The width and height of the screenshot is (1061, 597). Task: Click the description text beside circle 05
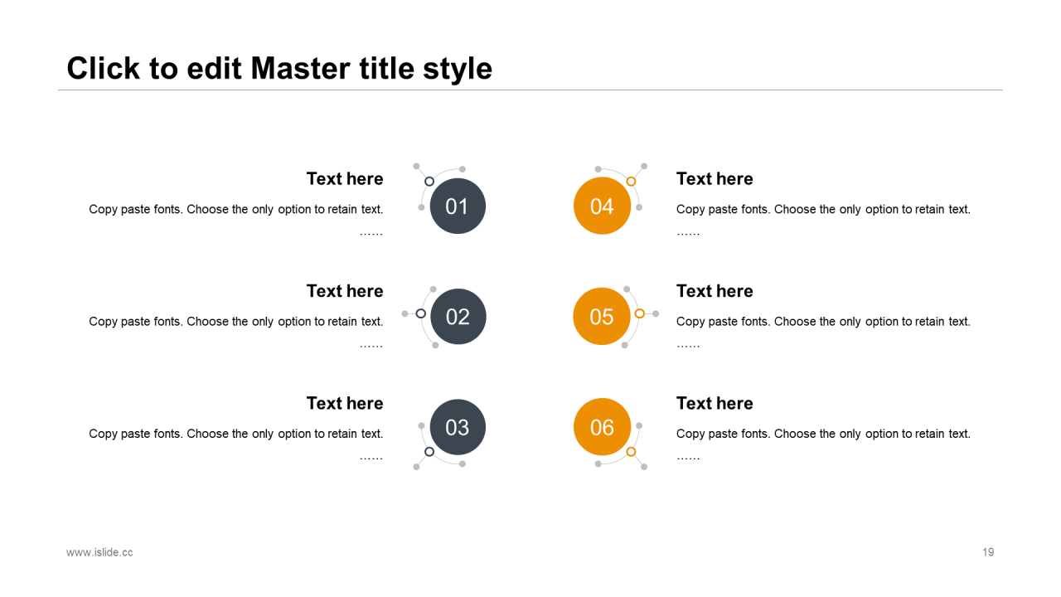823,322
